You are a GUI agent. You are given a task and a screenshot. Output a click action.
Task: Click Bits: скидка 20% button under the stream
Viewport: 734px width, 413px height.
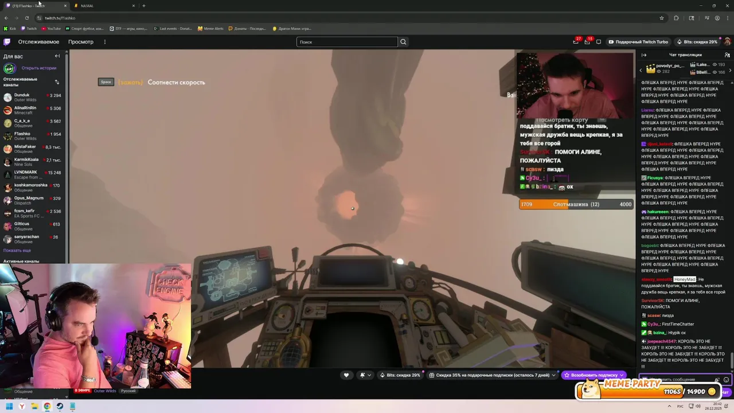pyautogui.click(x=400, y=375)
